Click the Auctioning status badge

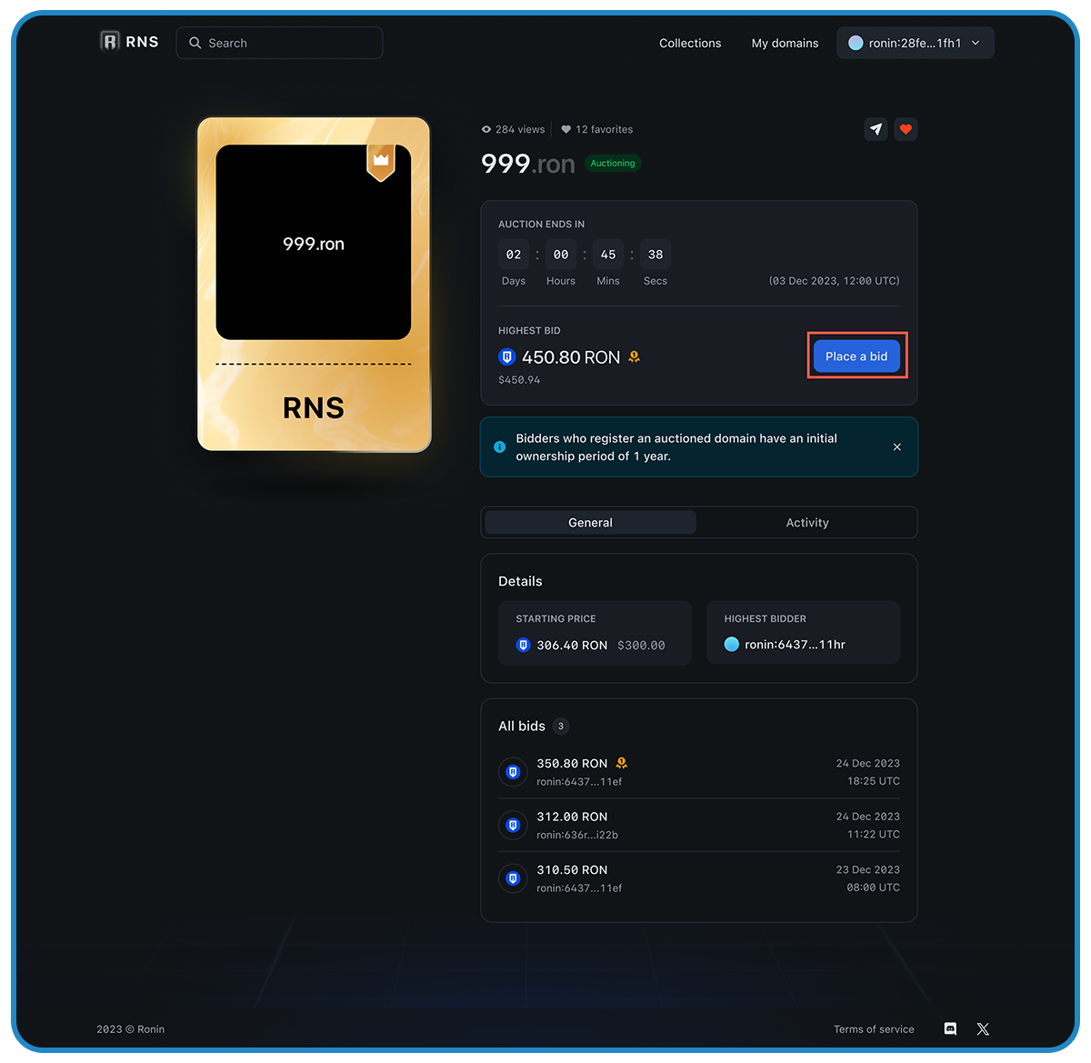(x=613, y=164)
